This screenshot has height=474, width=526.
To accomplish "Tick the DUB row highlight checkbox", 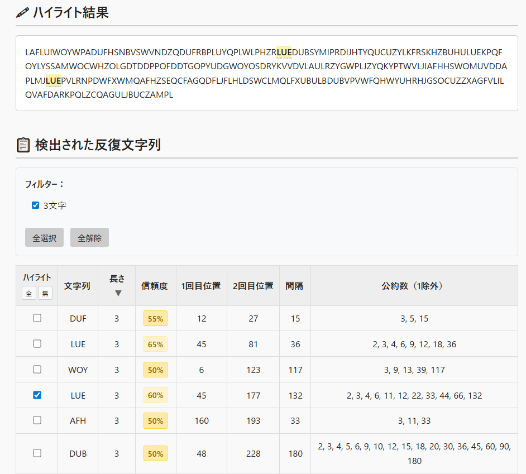I will point(37,453).
